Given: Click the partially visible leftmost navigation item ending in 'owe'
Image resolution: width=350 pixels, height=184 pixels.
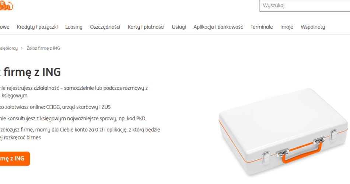Looking at the screenshot, I should point(5,27).
